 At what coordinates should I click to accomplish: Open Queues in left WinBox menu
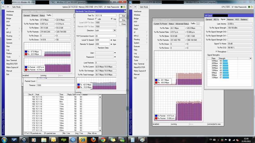[x=9, y=43]
